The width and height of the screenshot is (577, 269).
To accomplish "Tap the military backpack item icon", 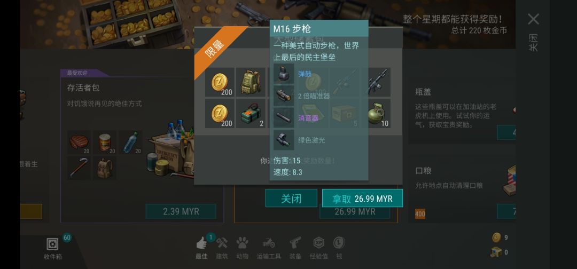I will coord(251,82).
